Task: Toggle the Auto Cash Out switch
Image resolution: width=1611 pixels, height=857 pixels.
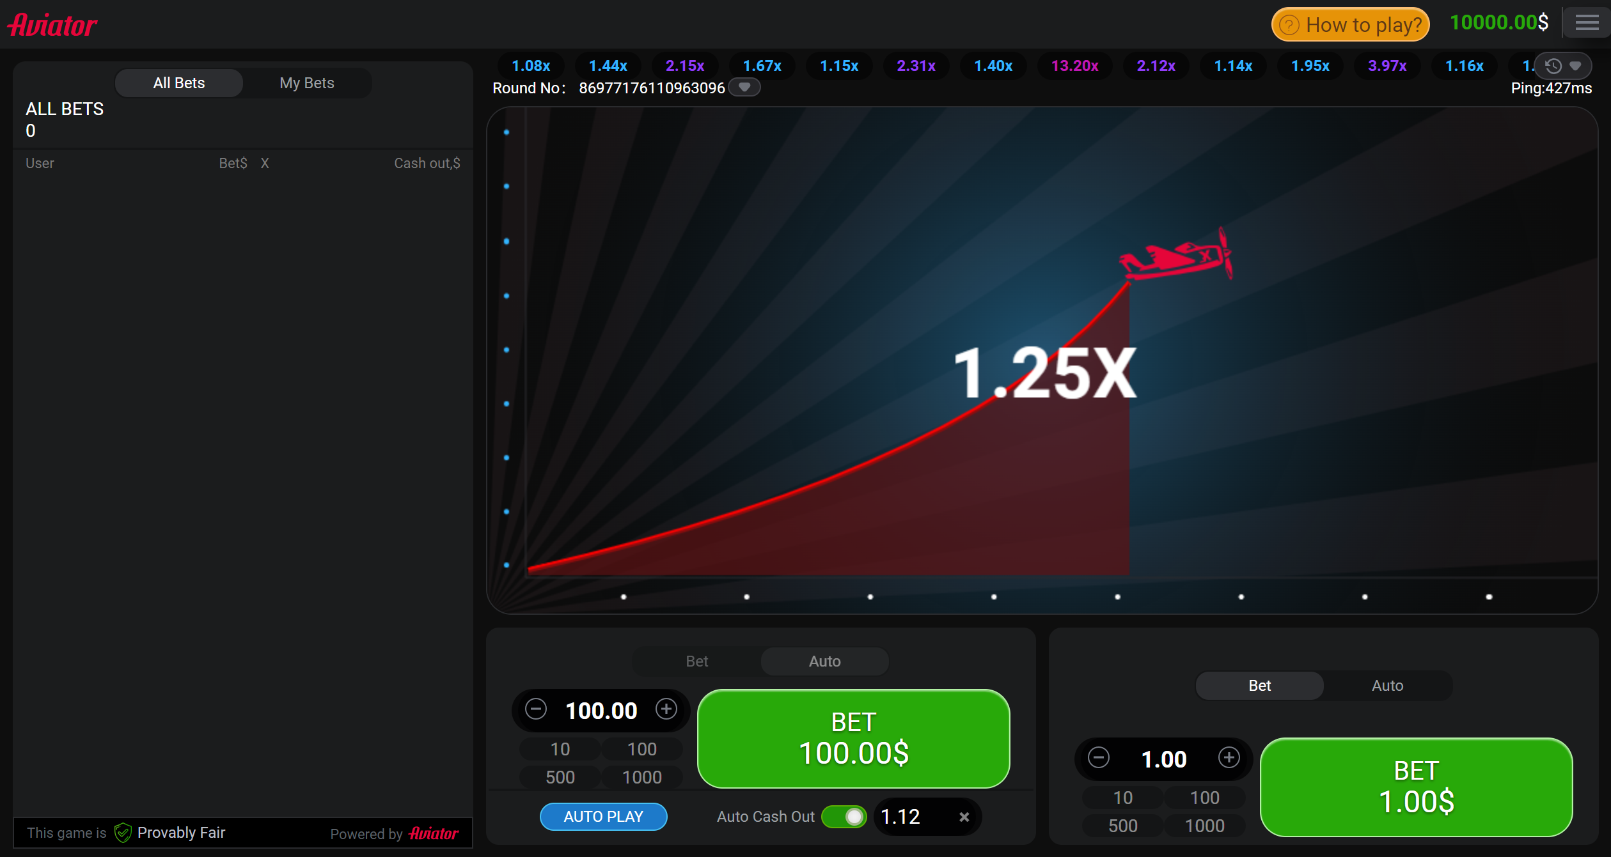Action: coord(844,817)
